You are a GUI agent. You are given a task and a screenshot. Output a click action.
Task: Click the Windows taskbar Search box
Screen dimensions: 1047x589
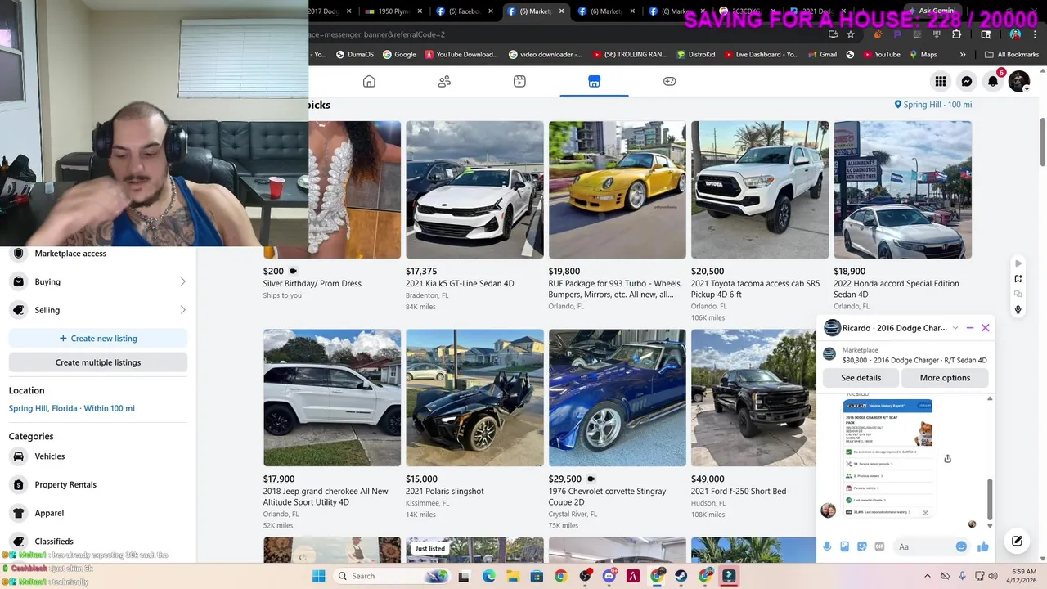392,576
